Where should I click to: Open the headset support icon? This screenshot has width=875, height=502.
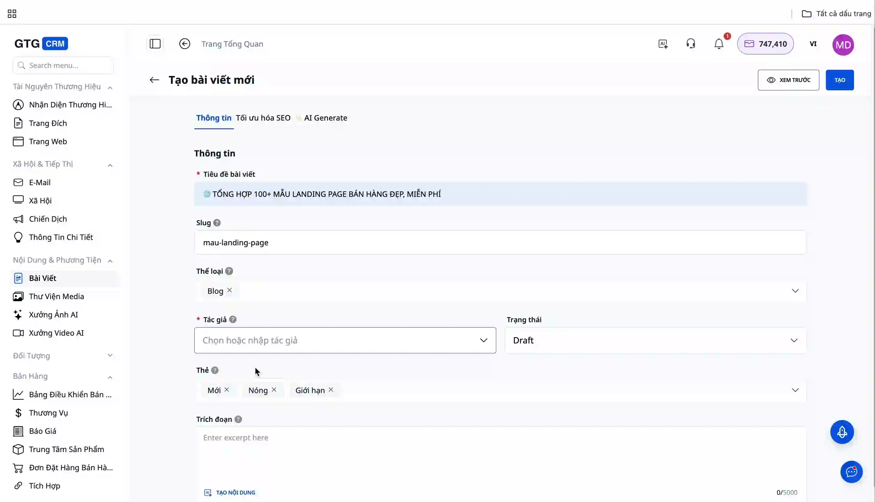(x=691, y=44)
